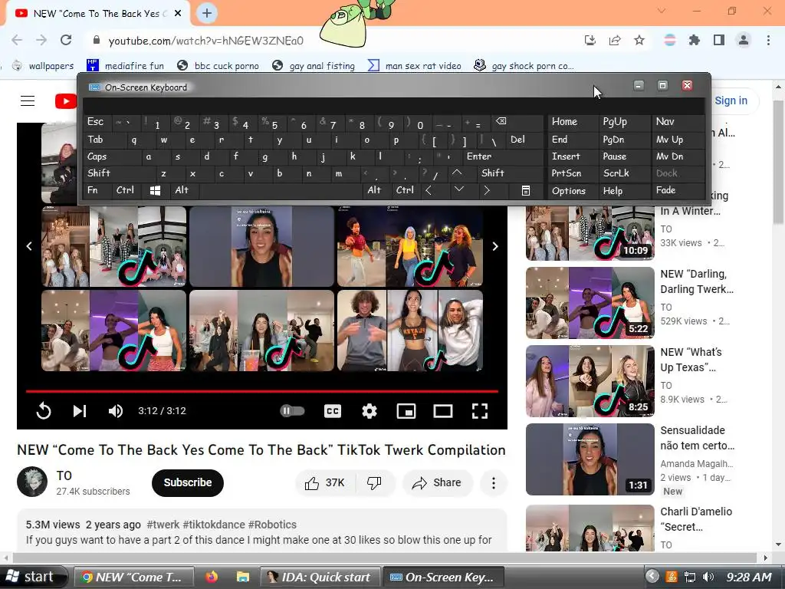The height and width of the screenshot is (589, 785).
Task: Like the video with 37K likes
Action: tap(324, 483)
